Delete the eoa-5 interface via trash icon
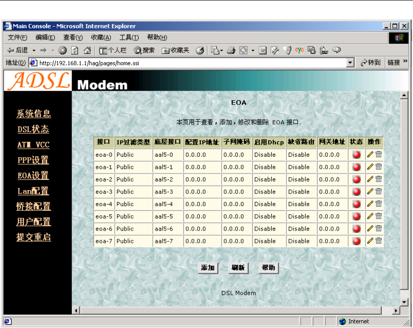The width and height of the screenshot is (413, 328). (x=379, y=216)
